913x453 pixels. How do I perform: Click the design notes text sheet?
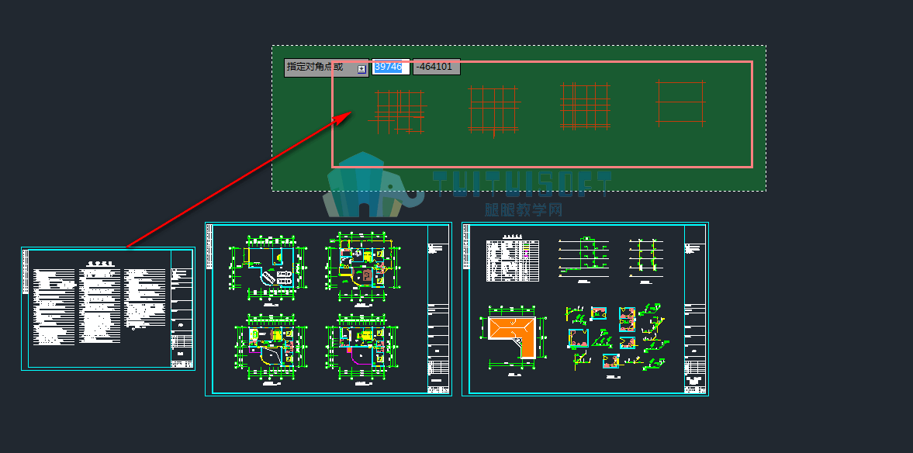coord(109,309)
